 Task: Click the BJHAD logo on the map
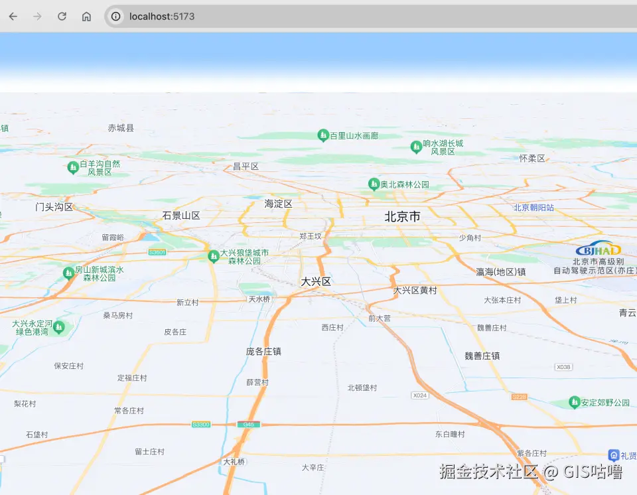[599, 249]
